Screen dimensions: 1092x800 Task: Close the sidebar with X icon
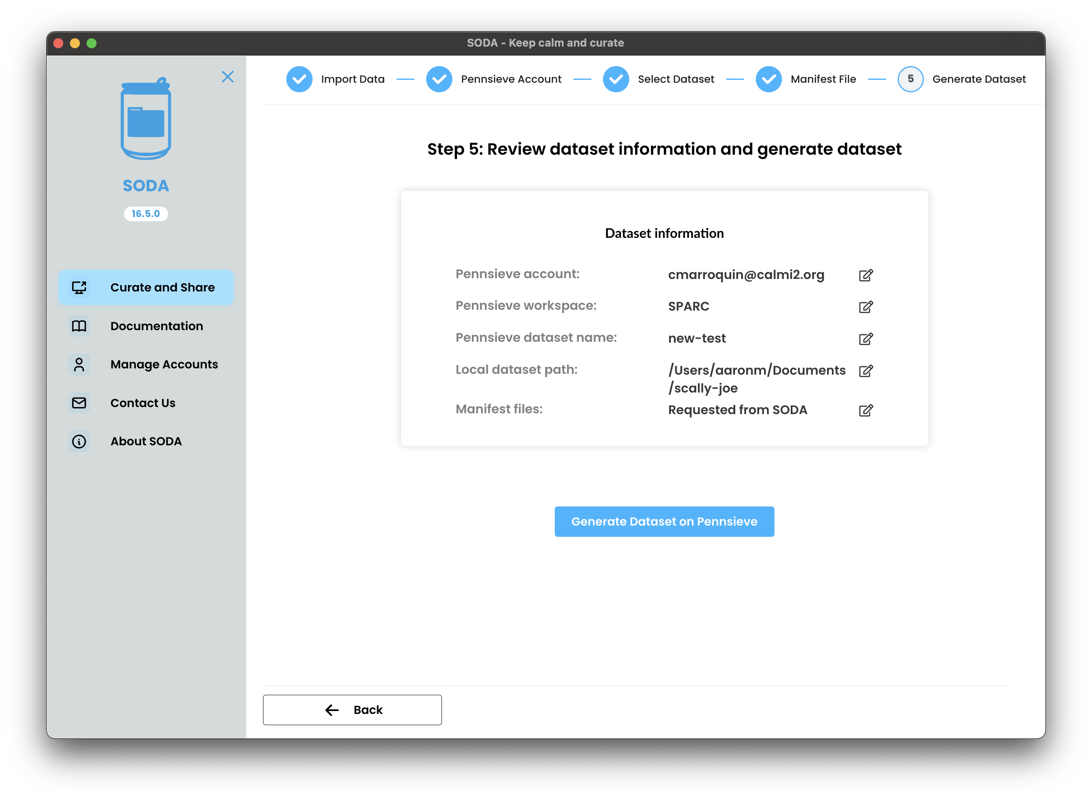pyautogui.click(x=227, y=77)
